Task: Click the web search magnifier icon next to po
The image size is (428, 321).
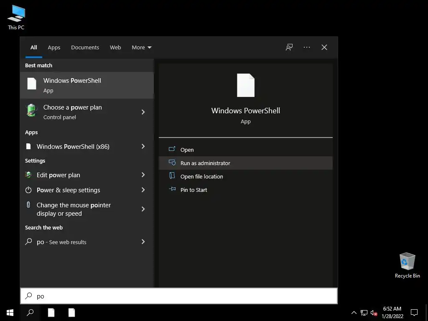Action: tap(29, 241)
